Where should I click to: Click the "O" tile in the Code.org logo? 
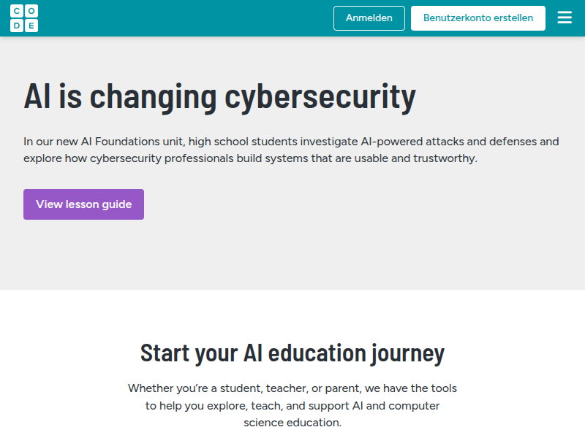(x=31, y=11)
